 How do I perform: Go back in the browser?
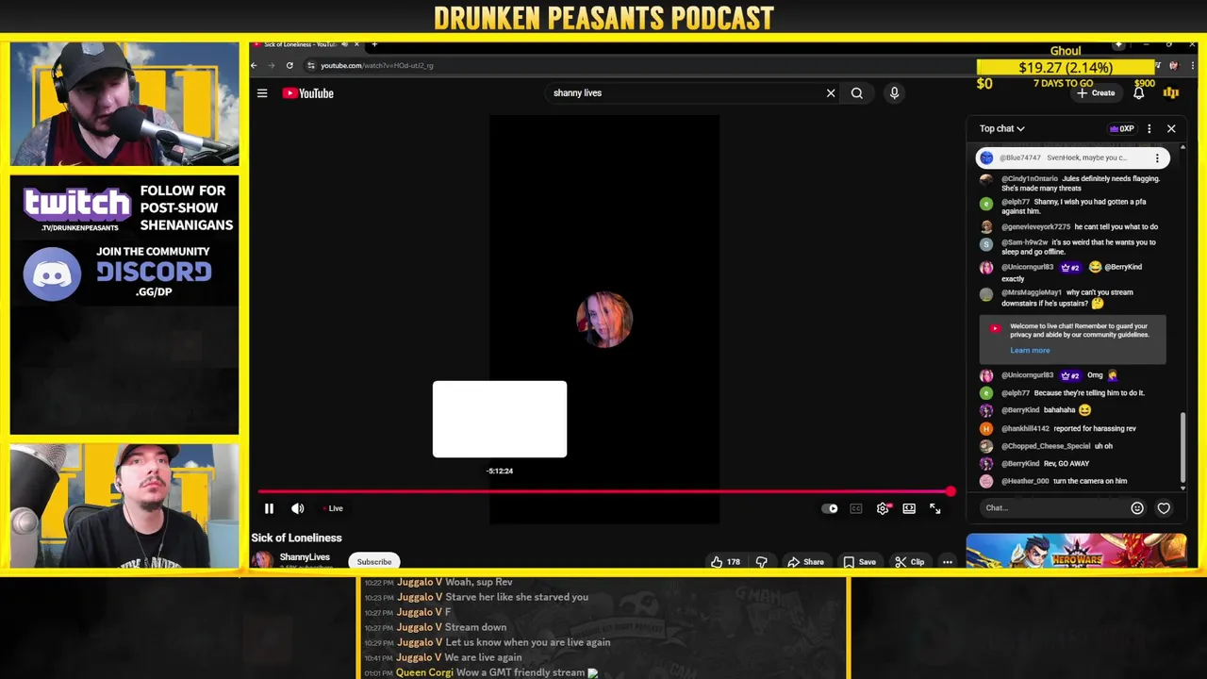coord(254,65)
